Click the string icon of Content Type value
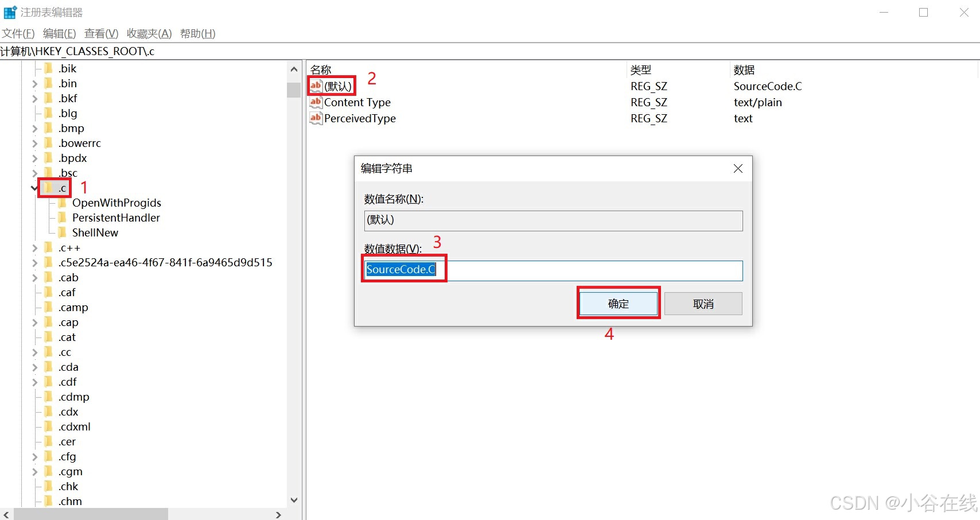980x520 pixels. 316,102
